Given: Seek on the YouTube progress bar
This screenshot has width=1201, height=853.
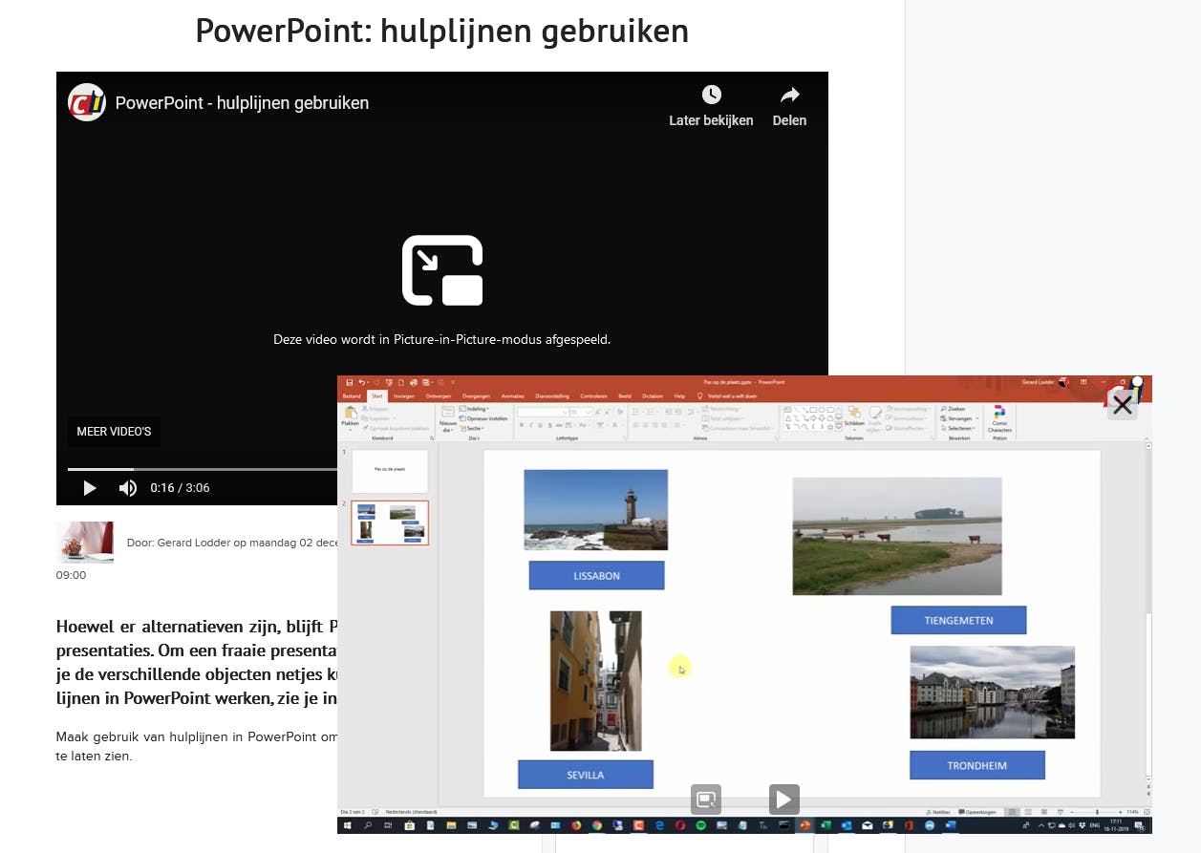Looking at the screenshot, I should pos(203,469).
